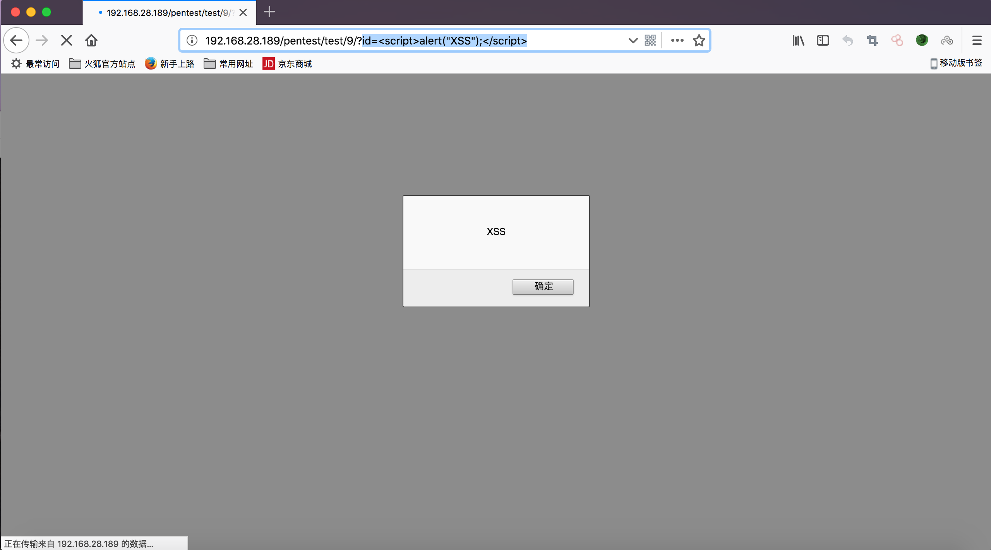Open 移动版书签 folder
Viewport: 991px width, 550px height.
956,63
